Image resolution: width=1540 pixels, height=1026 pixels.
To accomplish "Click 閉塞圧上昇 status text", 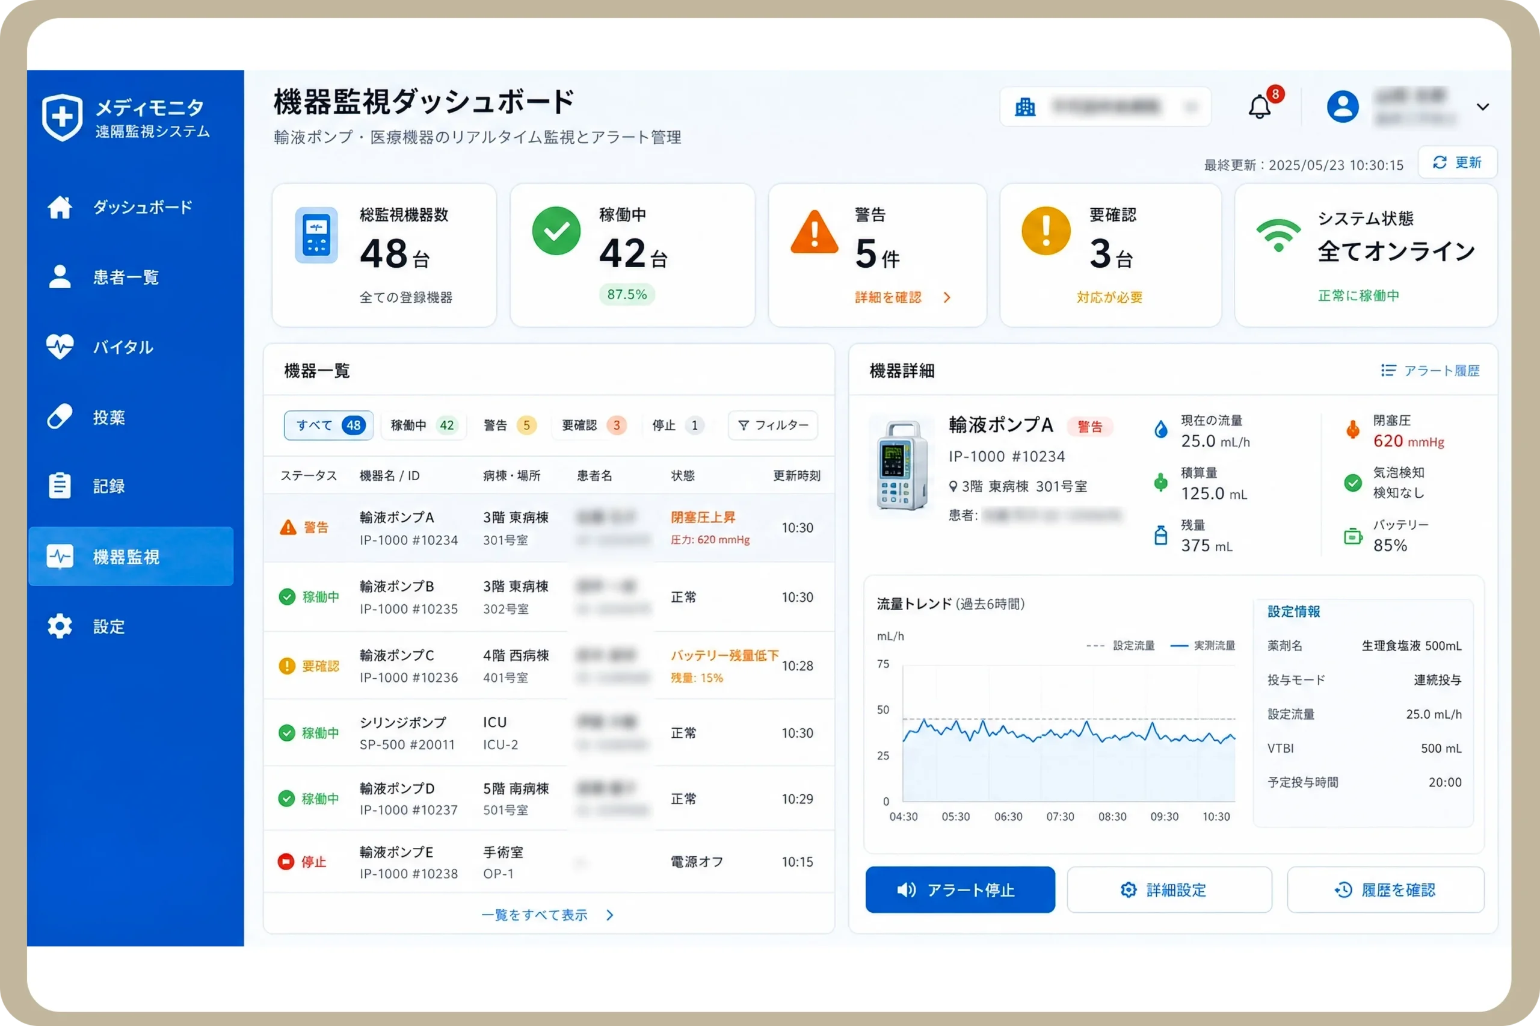I will pyautogui.click(x=703, y=518).
